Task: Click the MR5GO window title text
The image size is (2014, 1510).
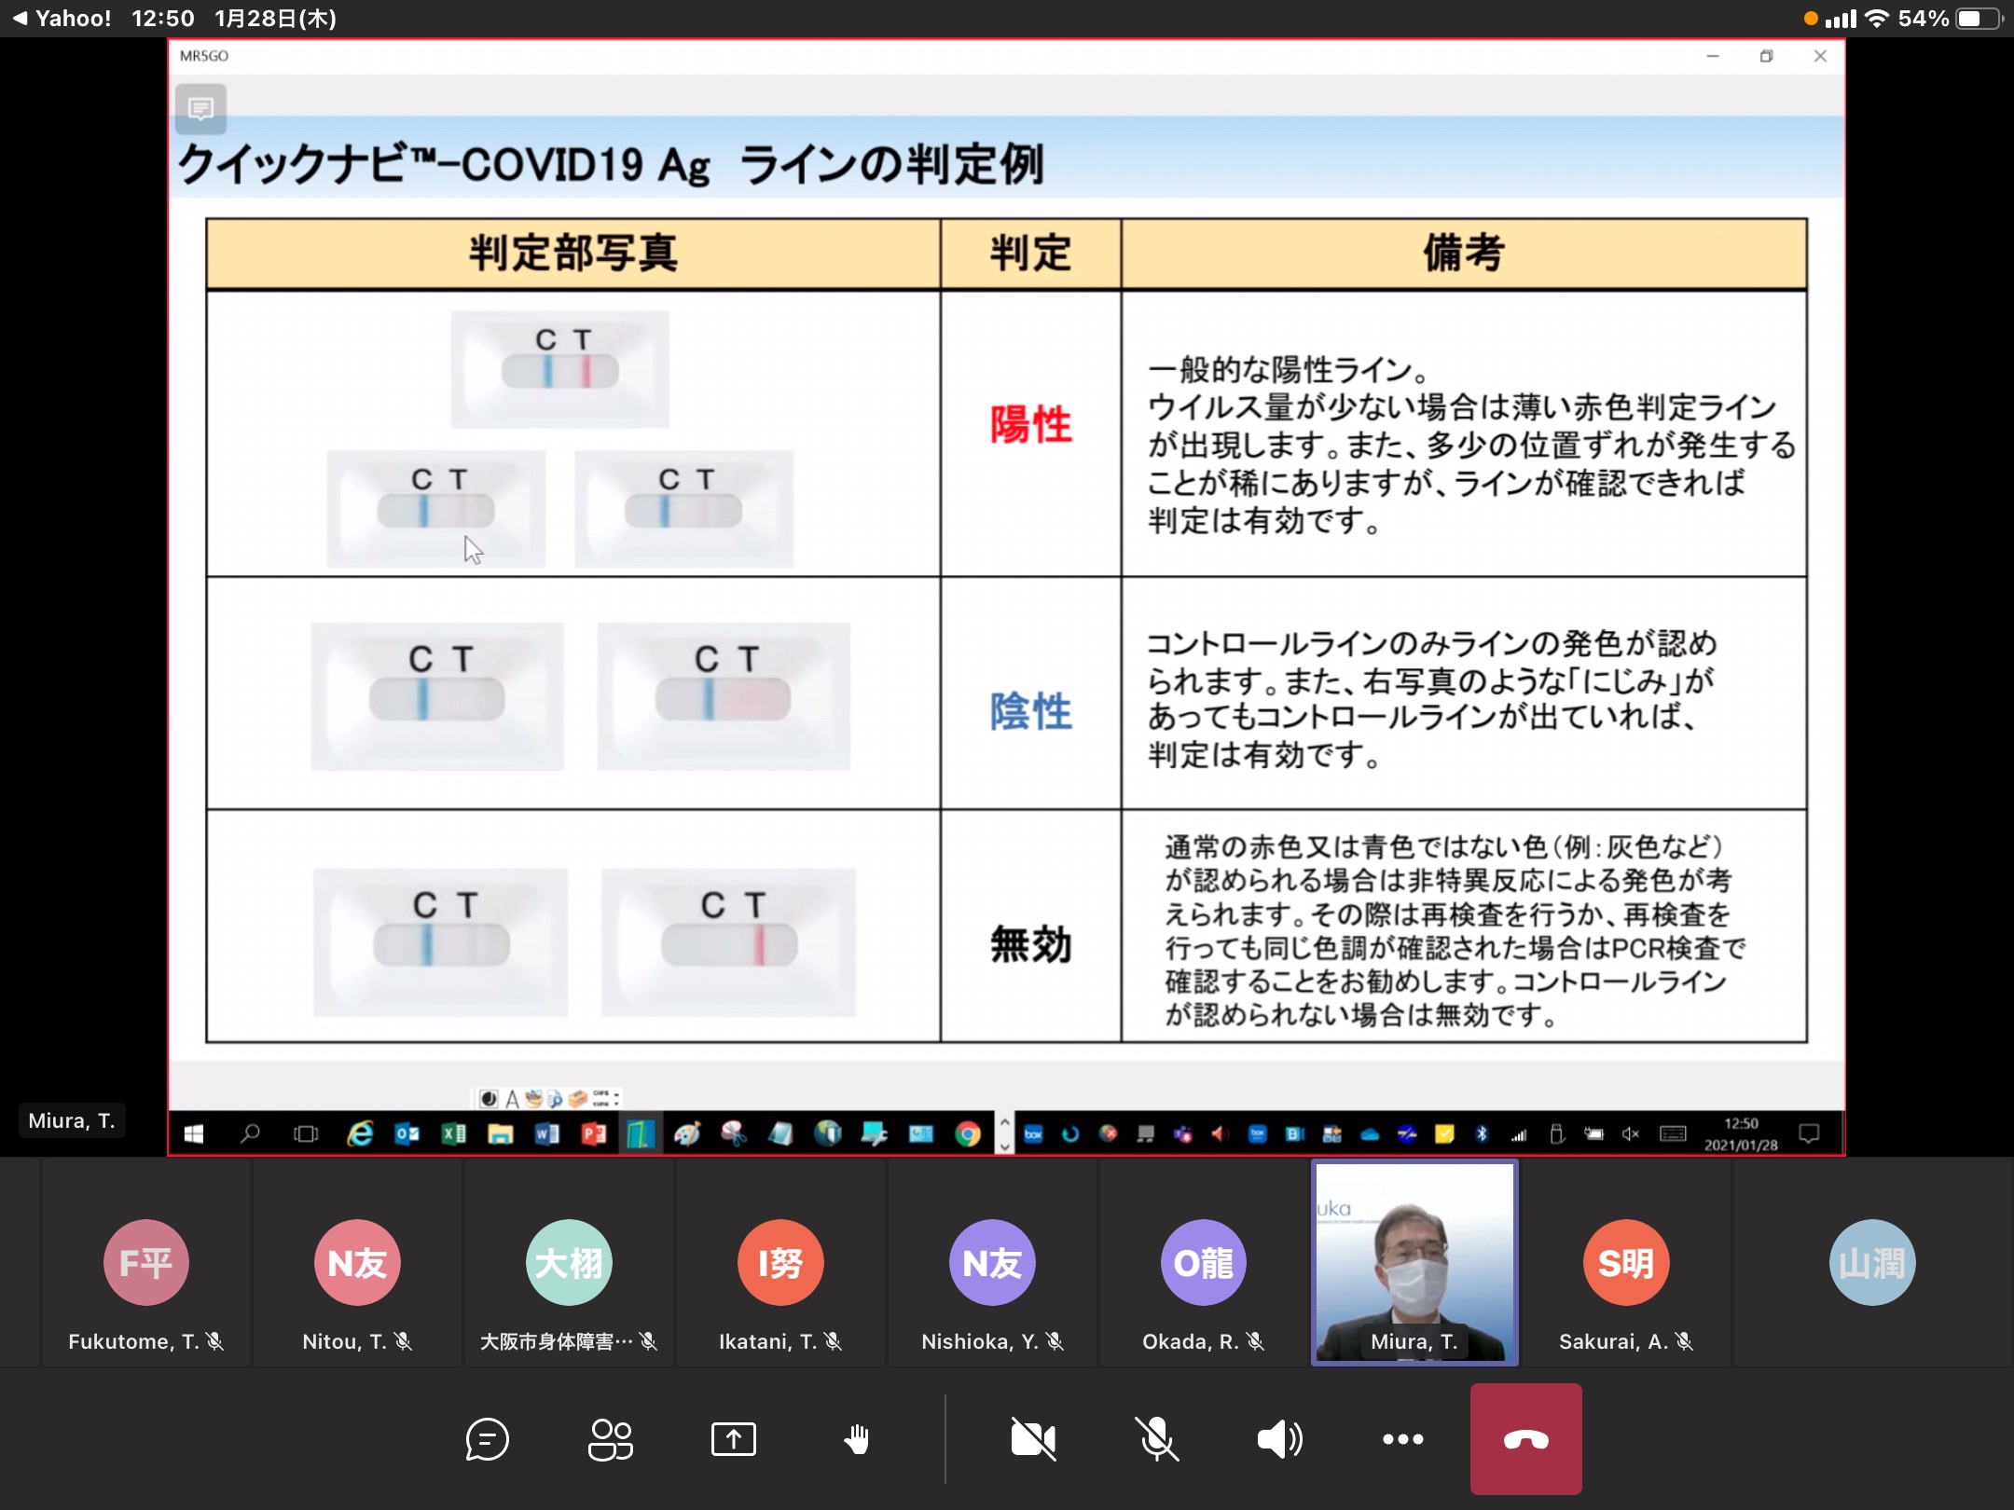Action: (x=204, y=56)
